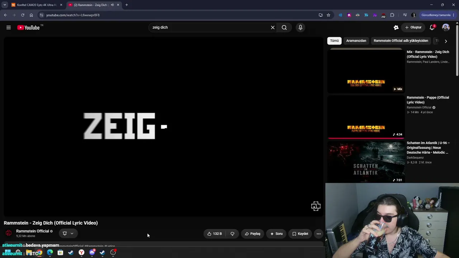This screenshot has height=258, width=459.
Task: Show more filter chips with the arrow
Action: pyautogui.click(x=446, y=41)
